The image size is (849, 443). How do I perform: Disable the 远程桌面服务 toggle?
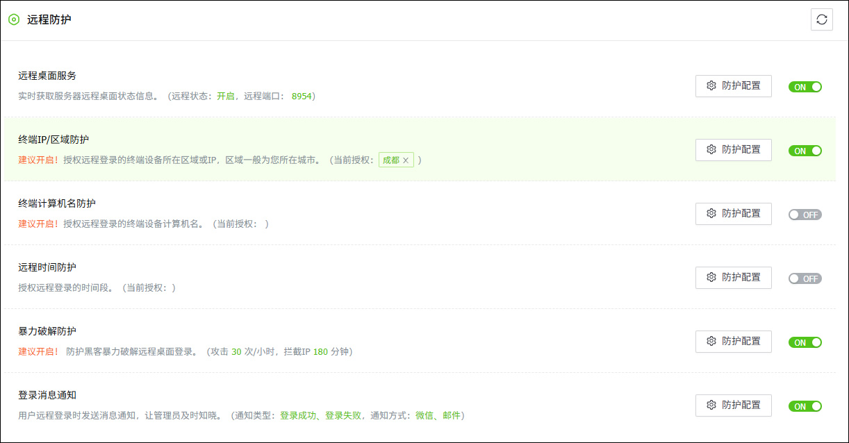coord(805,86)
